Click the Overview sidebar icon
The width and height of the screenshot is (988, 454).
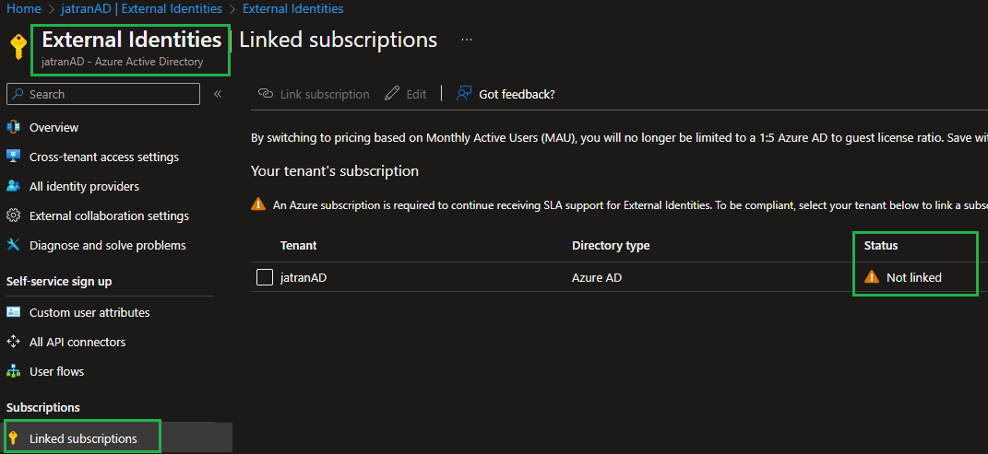pyautogui.click(x=13, y=128)
